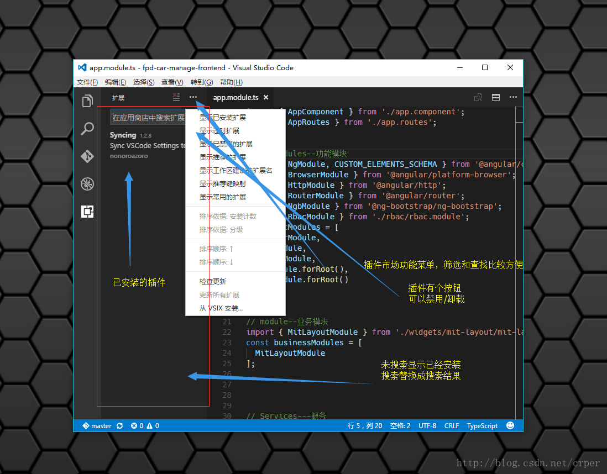Choose 显示已禁用的扩展 menu item

click(236, 144)
